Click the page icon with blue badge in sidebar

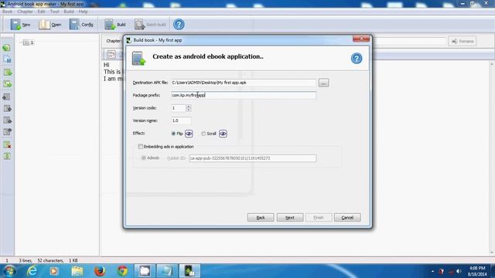(7, 59)
